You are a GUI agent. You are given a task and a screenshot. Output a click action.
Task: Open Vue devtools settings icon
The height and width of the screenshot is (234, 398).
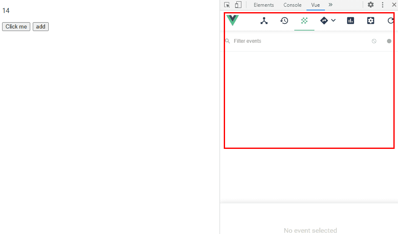[371, 21]
